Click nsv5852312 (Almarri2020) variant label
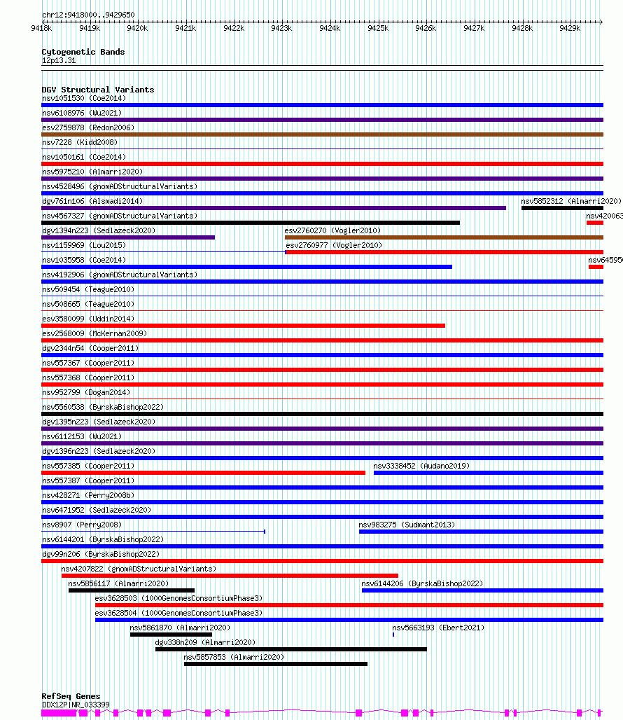Image resolution: width=623 pixels, height=720 pixels. point(571,201)
